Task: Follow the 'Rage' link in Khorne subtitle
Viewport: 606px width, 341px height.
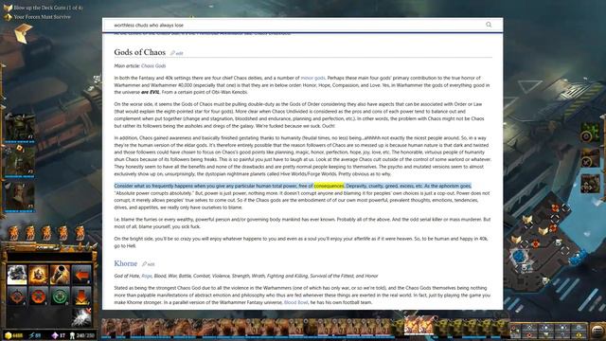Action: coord(147,276)
